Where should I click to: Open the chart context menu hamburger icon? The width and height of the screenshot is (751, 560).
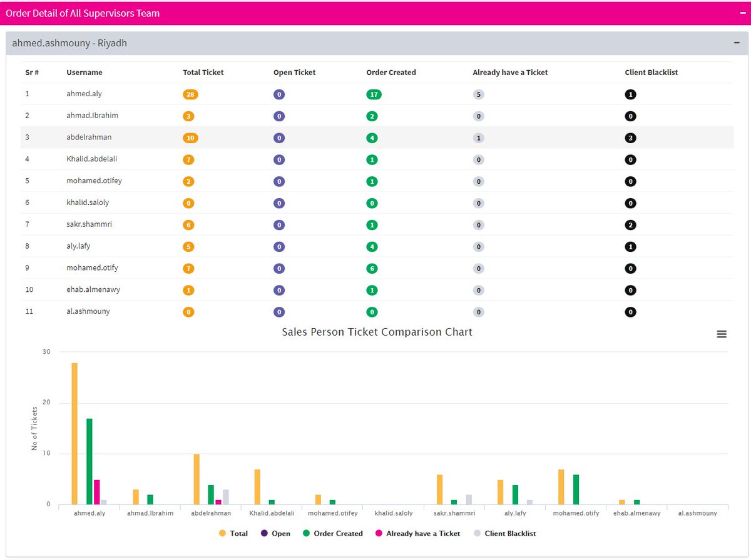click(x=722, y=334)
